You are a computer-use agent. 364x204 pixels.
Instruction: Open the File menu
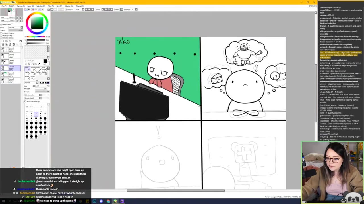pos(4,6)
